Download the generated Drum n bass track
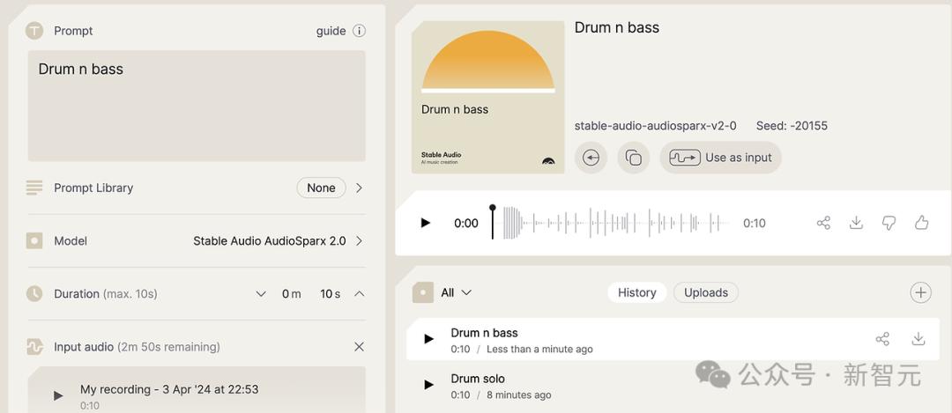Image resolution: width=952 pixels, height=413 pixels. tap(856, 223)
